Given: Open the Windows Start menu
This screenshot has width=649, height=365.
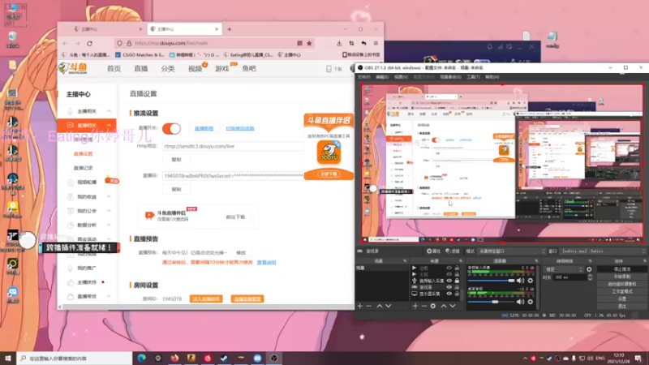Looking at the screenshot, I should click(8, 358).
